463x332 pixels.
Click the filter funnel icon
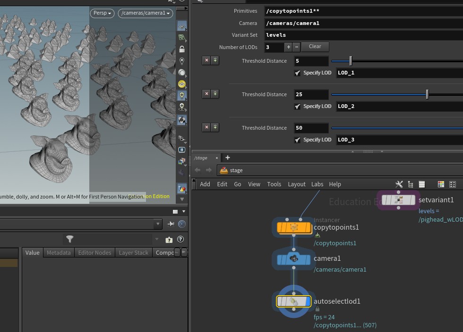tap(70, 240)
